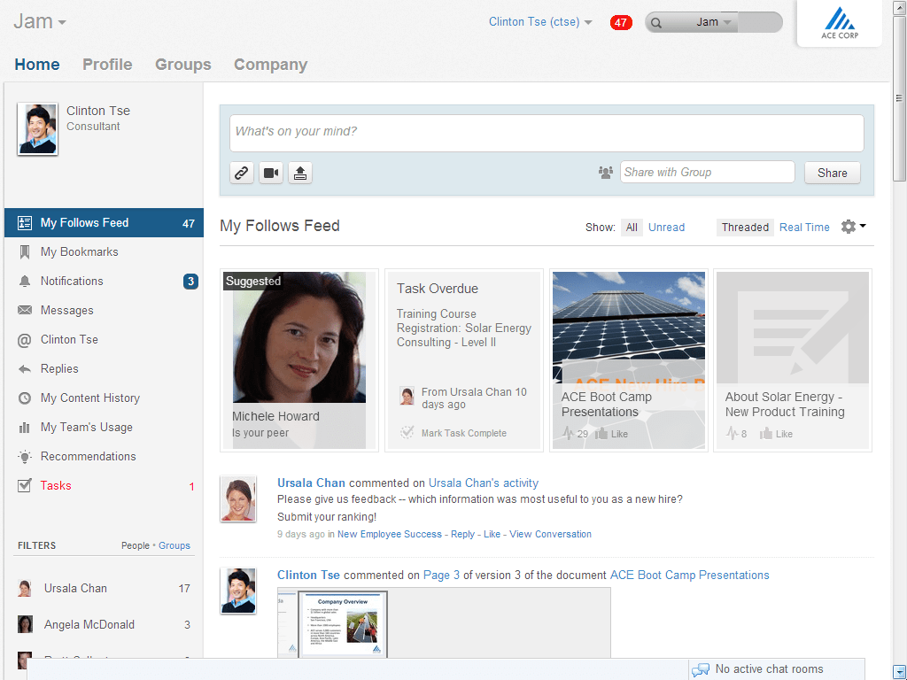
Task: Mark the overdue task complete
Action: [463, 433]
